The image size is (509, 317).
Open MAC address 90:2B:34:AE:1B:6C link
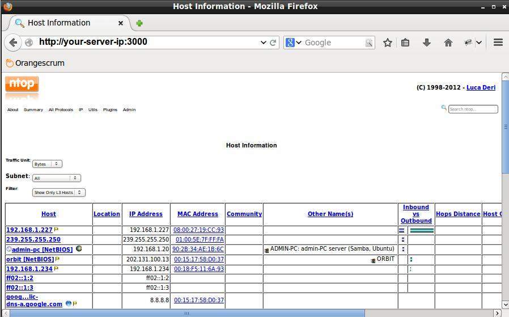tap(198, 249)
